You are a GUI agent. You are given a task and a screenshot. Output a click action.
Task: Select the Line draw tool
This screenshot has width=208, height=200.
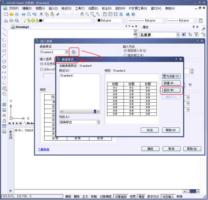coord(4,29)
